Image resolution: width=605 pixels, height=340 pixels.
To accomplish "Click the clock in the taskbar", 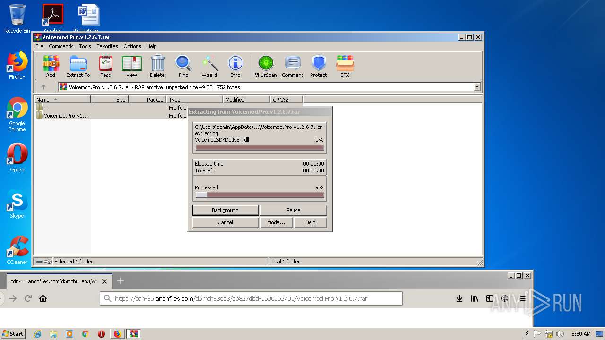I will [x=581, y=334].
